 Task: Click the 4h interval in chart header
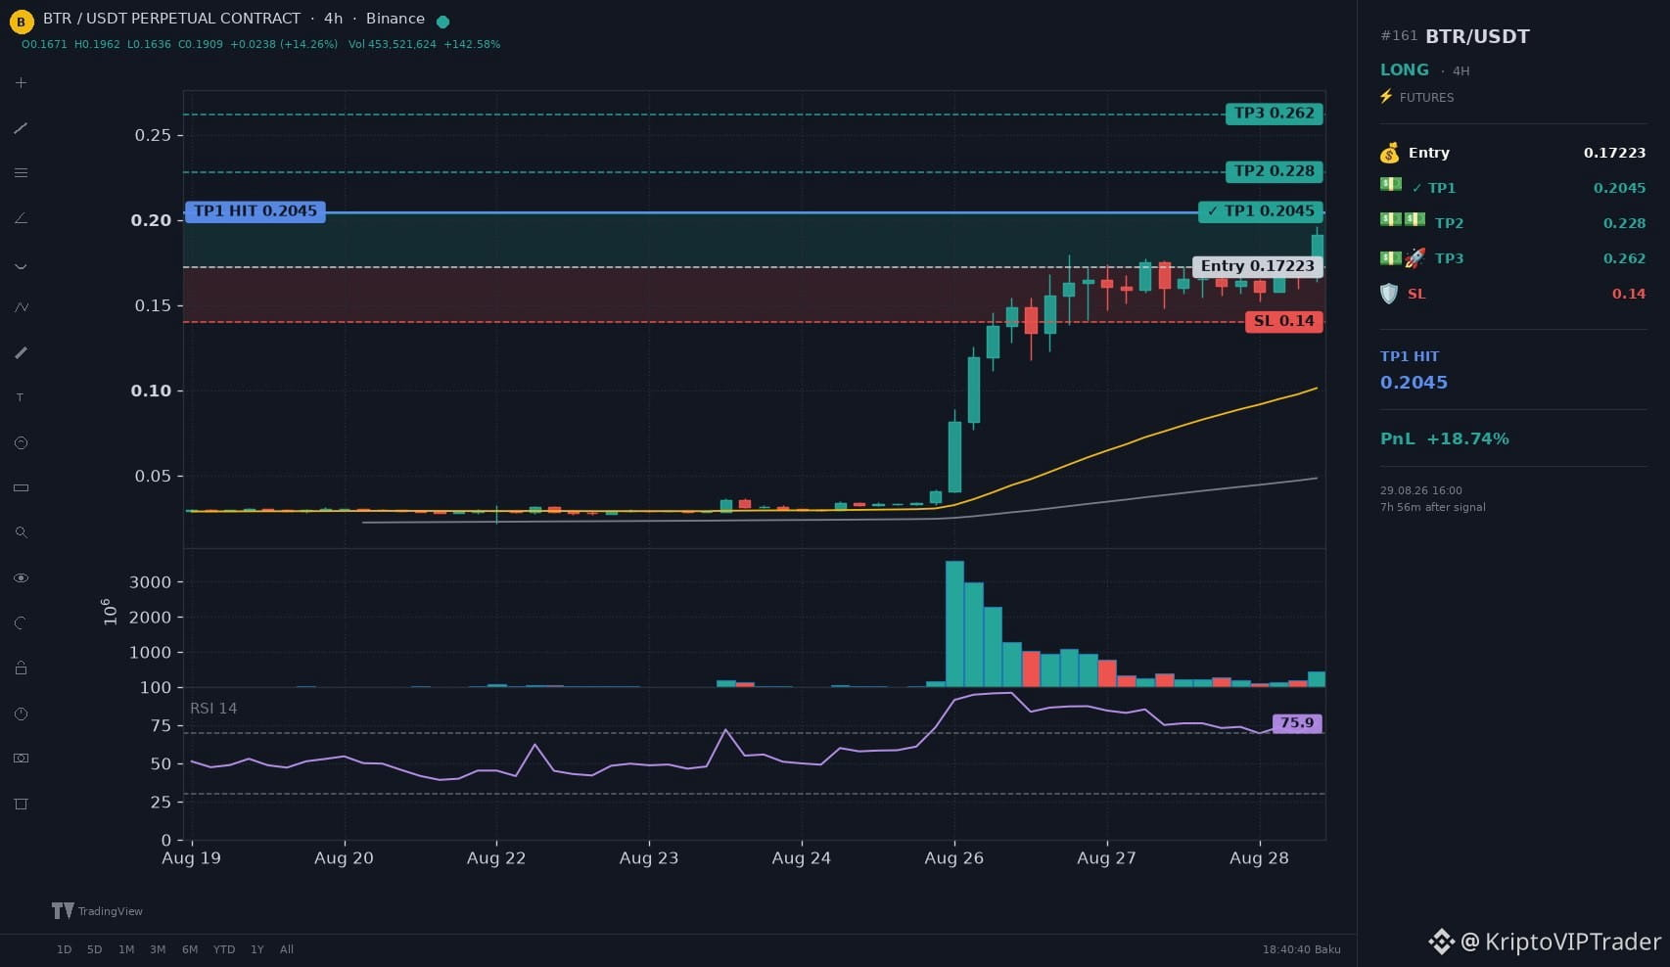(334, 19)
